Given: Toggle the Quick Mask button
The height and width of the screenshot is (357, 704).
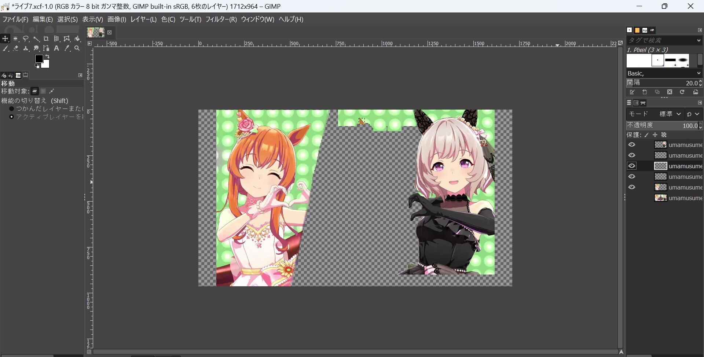Looking at the screenshot, I should [x=89, y=352].
